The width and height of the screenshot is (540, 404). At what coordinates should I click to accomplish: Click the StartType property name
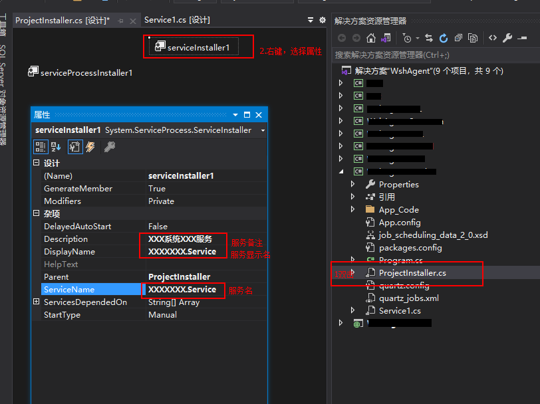62,315
